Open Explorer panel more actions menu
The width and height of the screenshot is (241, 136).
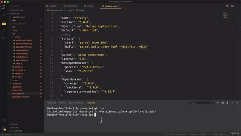tap(40, 6)
